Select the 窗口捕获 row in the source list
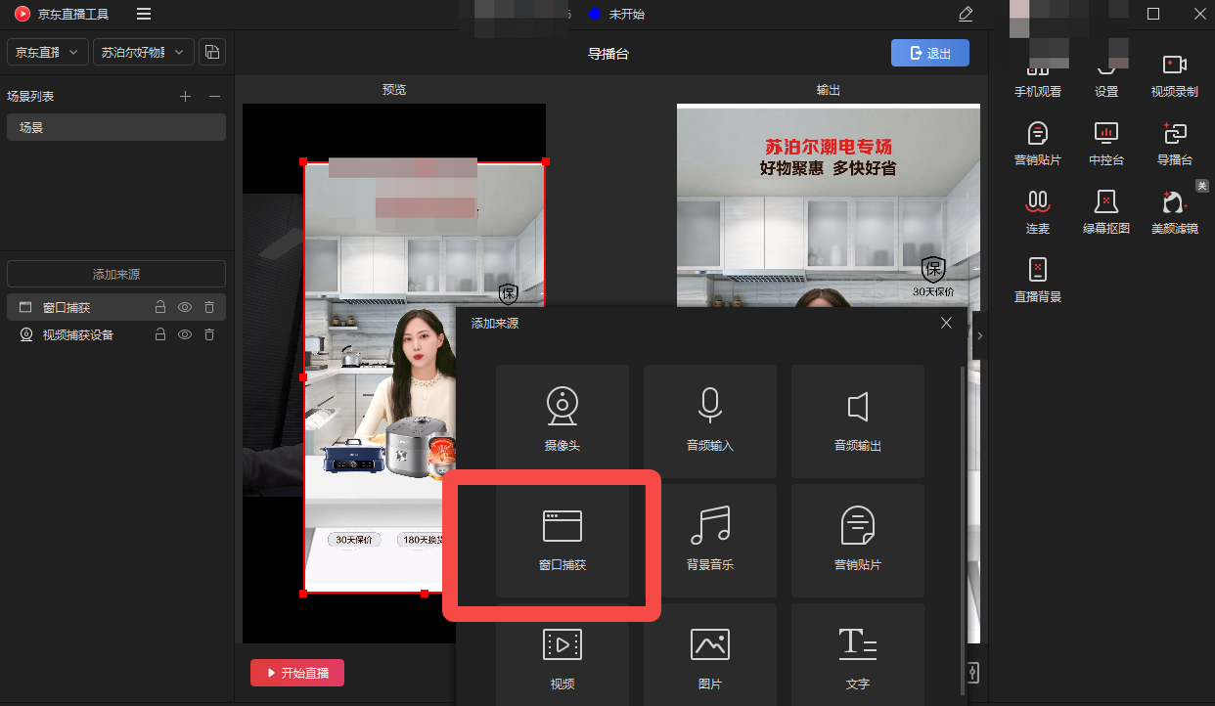 (116, 307)
